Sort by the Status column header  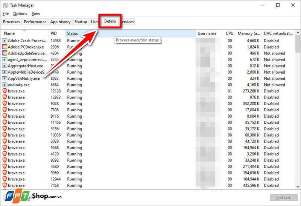click(x=130, y=33)
